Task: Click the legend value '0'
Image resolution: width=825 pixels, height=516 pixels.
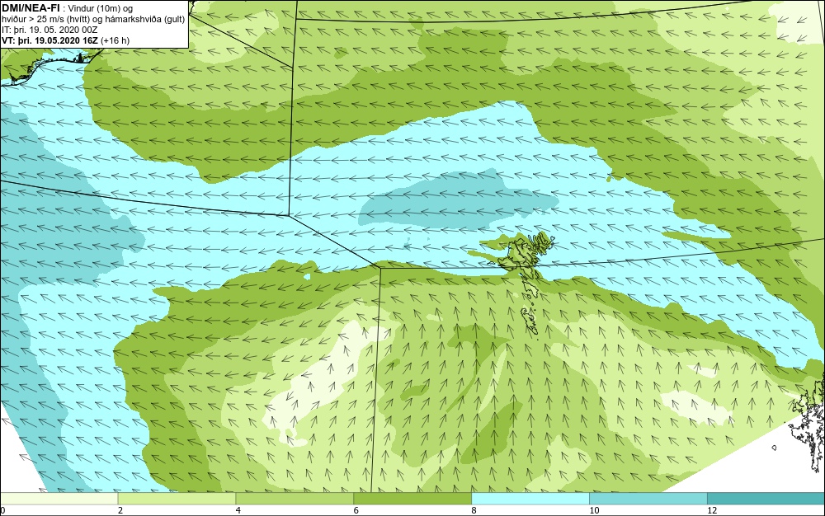Action: tap(2, 510)
